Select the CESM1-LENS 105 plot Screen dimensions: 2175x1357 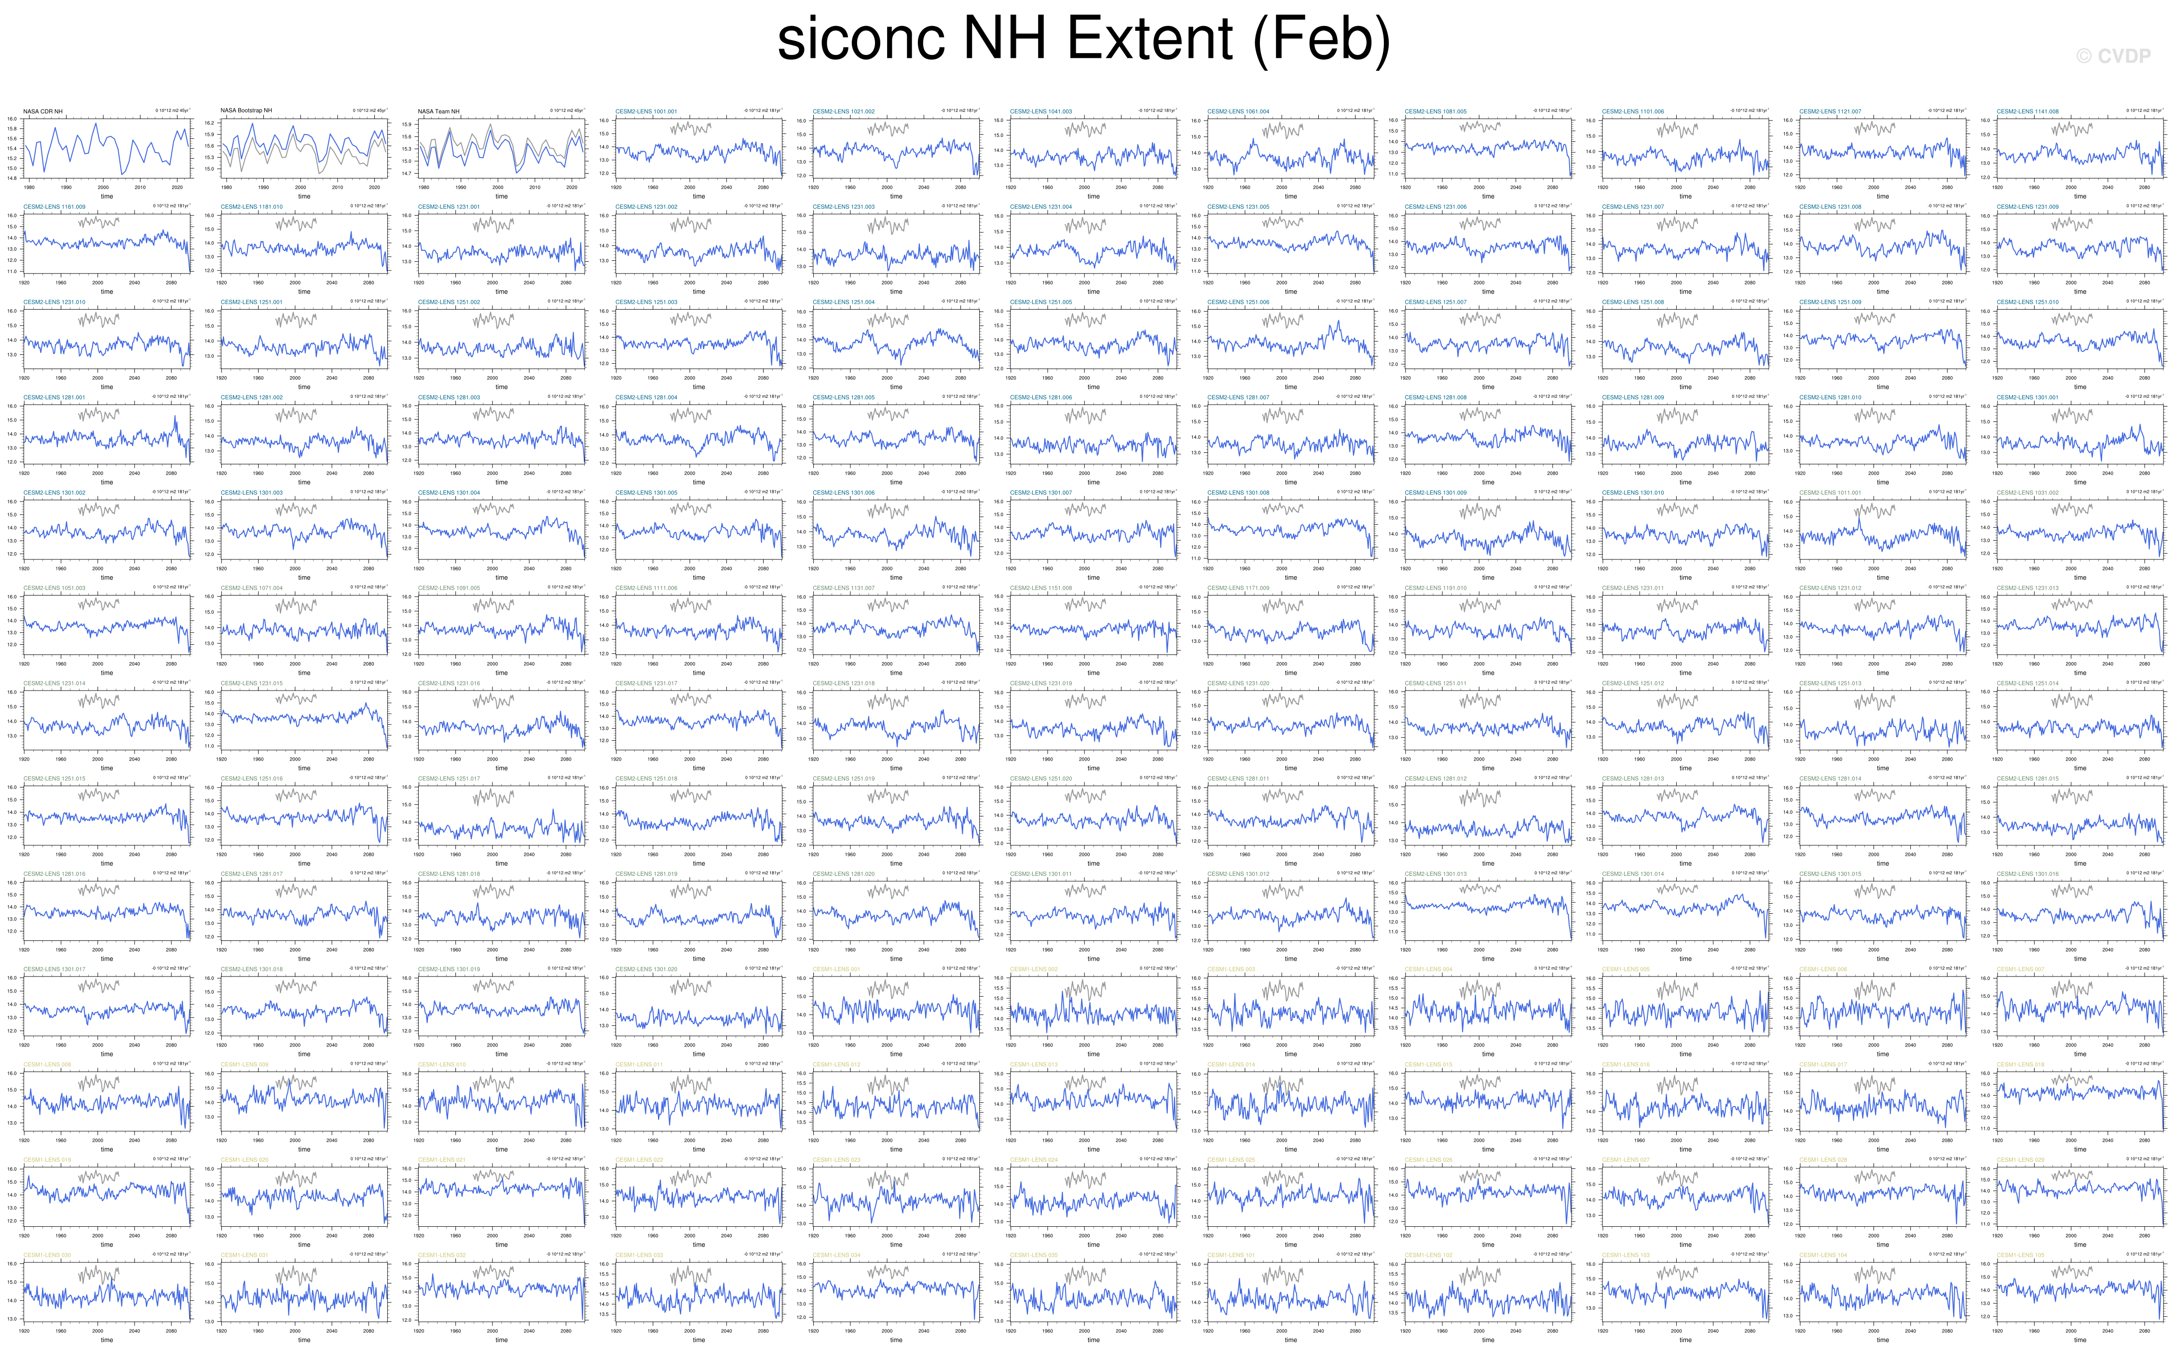2080,1291
